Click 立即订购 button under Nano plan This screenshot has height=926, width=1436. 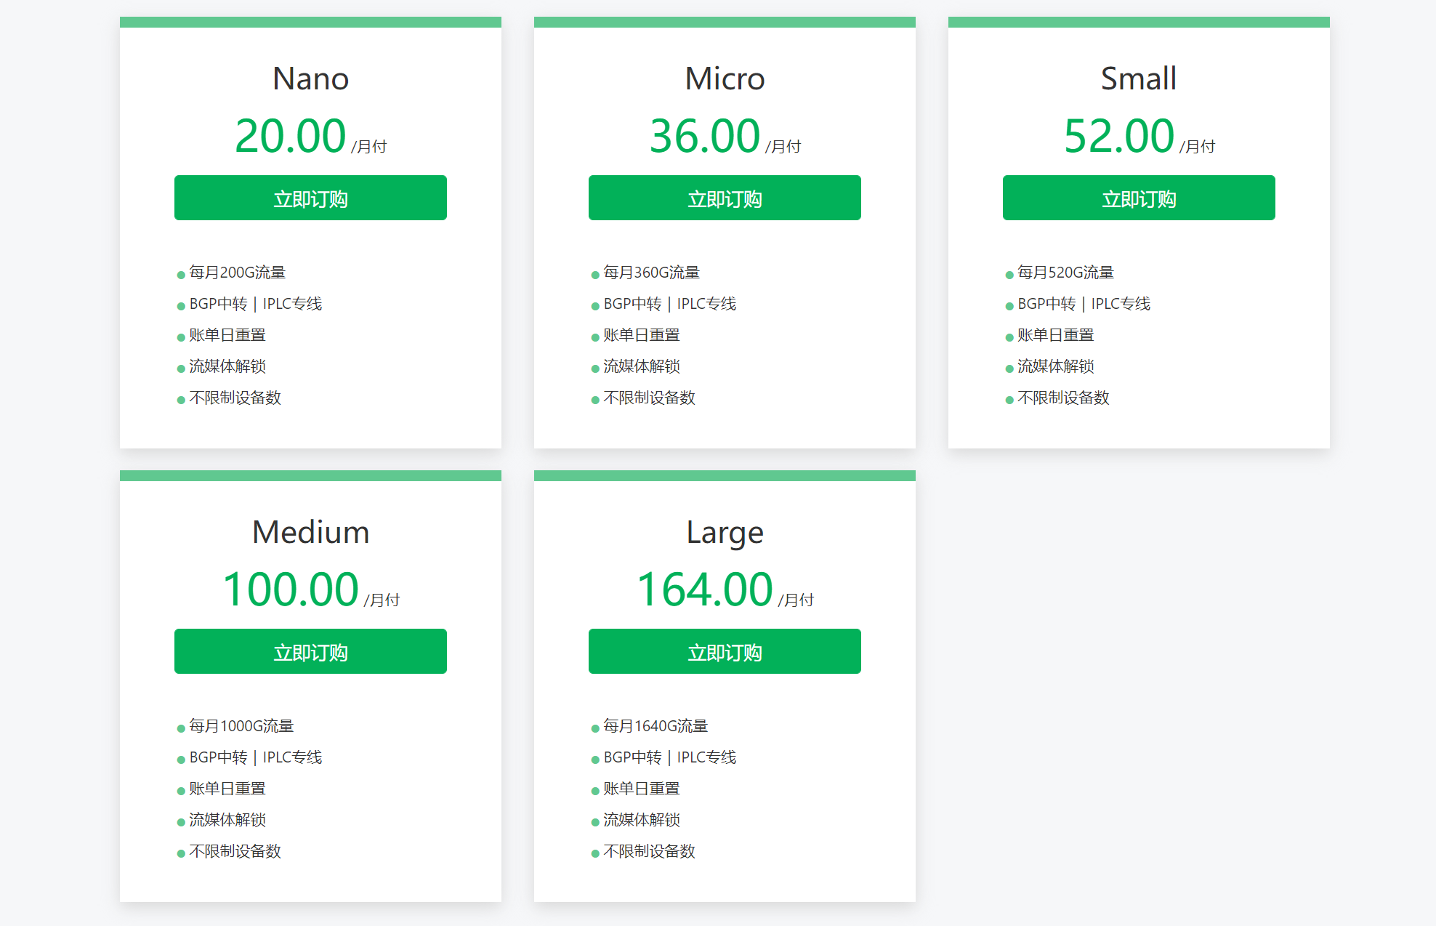310,198
